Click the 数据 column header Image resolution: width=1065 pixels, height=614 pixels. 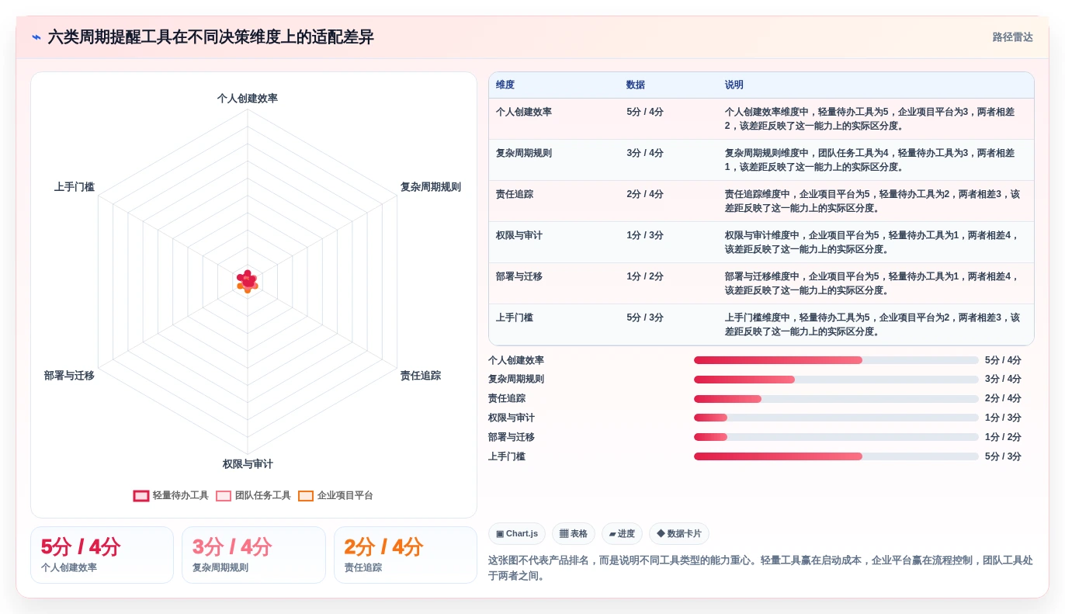[x=636, y=85]
